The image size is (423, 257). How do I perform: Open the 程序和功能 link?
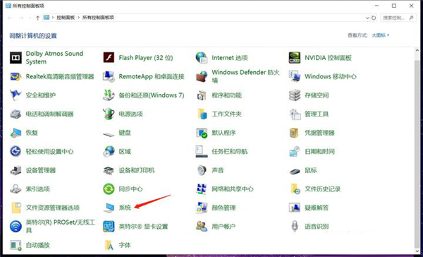tap(226, 95)
